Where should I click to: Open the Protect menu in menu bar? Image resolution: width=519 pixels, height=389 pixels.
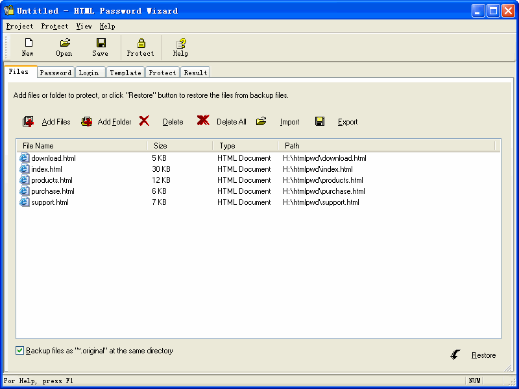pos(54,27)
